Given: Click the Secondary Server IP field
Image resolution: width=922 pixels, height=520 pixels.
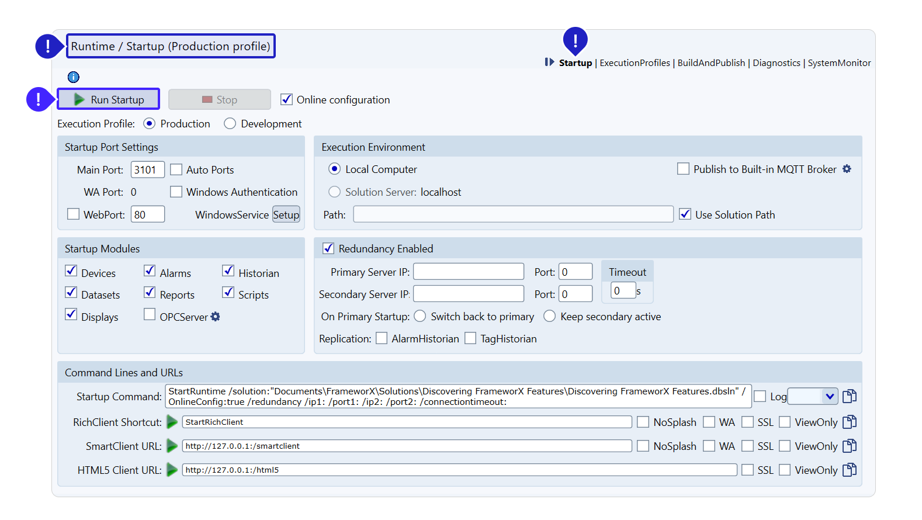Looking at the screenshot, I should [x=469, y=293].
